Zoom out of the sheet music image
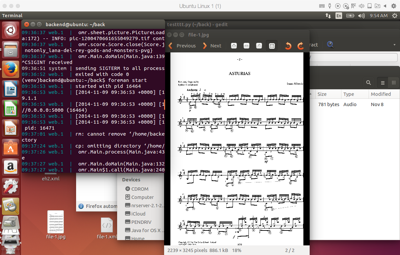Image resolution: width=400 pixels, height=255 pixels. coord(246,46)
